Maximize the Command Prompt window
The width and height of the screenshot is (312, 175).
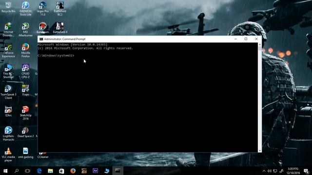coord(246,39)
